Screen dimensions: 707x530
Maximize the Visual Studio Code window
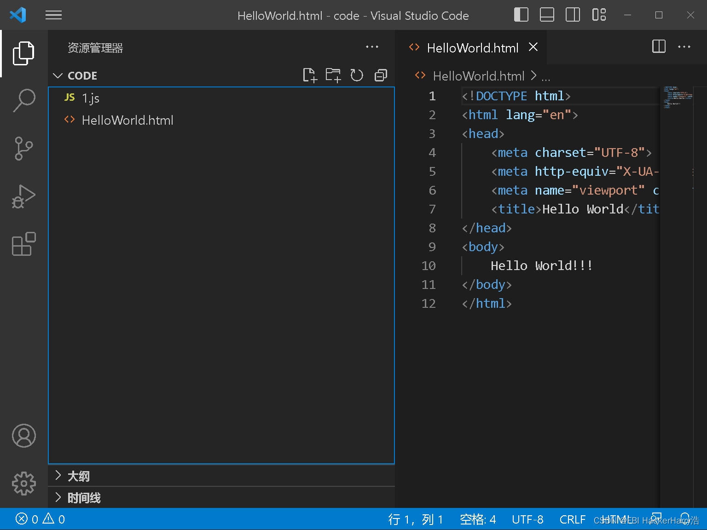(659, 15)
